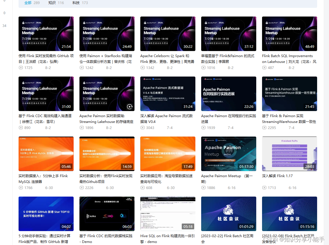The height and width of the screenshot is (245, 329).
Task: Open GitHub 新增 Star TOP10 thumbnail 04:02
Action: pyautogui.click(x=46, y=214)
